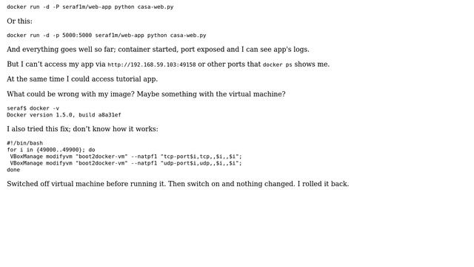The width and height of the screenshot is (474, 267).
Task: Click the 'done' line of the script
Action: (13, 170)
